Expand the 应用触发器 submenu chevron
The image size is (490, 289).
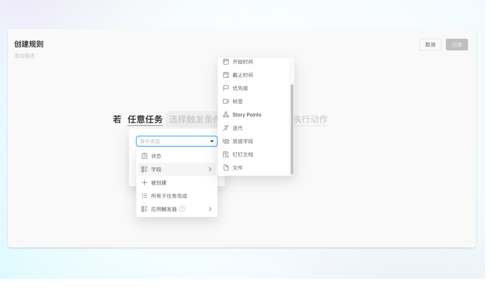(210, 209)
